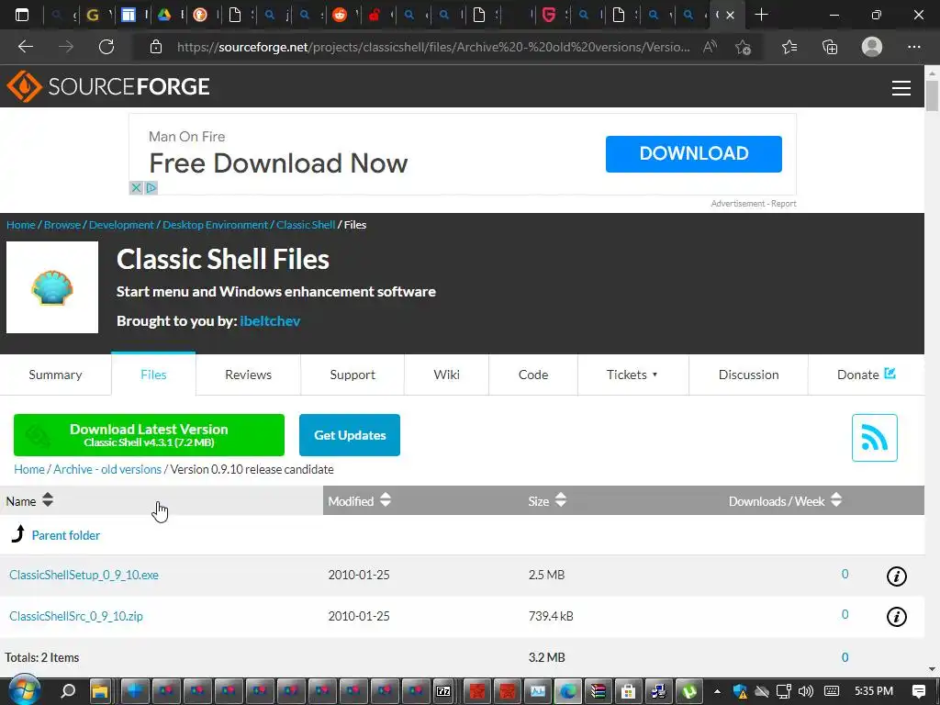This screenshot has width=940, height=705.
Task: Open 7-Zip from the taskbar
Action: (x=443, y=691)
